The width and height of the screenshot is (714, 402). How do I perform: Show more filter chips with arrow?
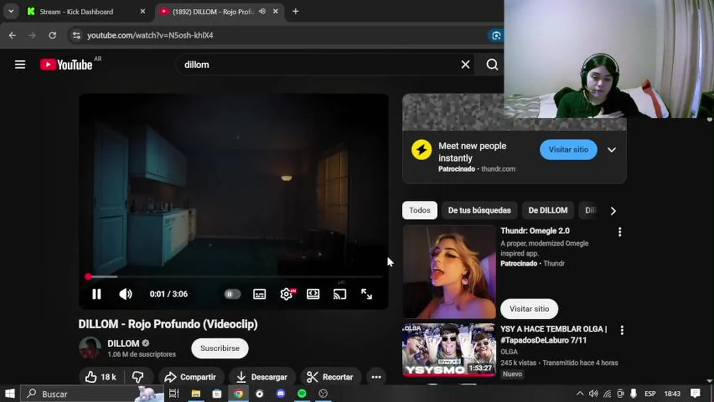point(613,210)
